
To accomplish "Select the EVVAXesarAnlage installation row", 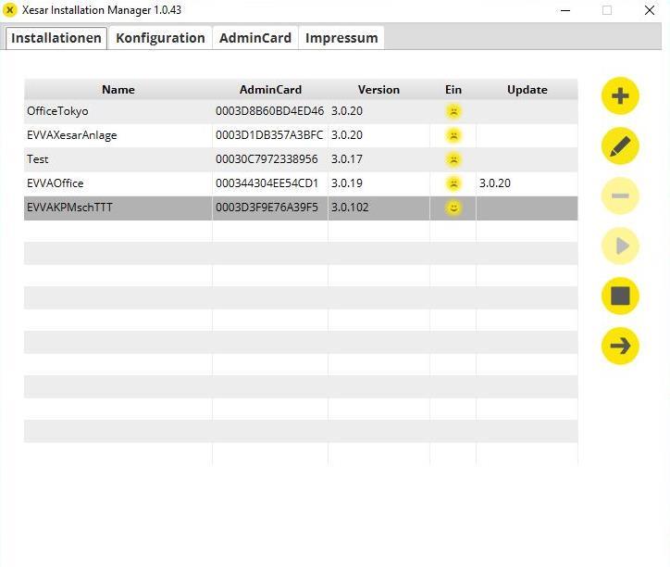I will 301,135.
